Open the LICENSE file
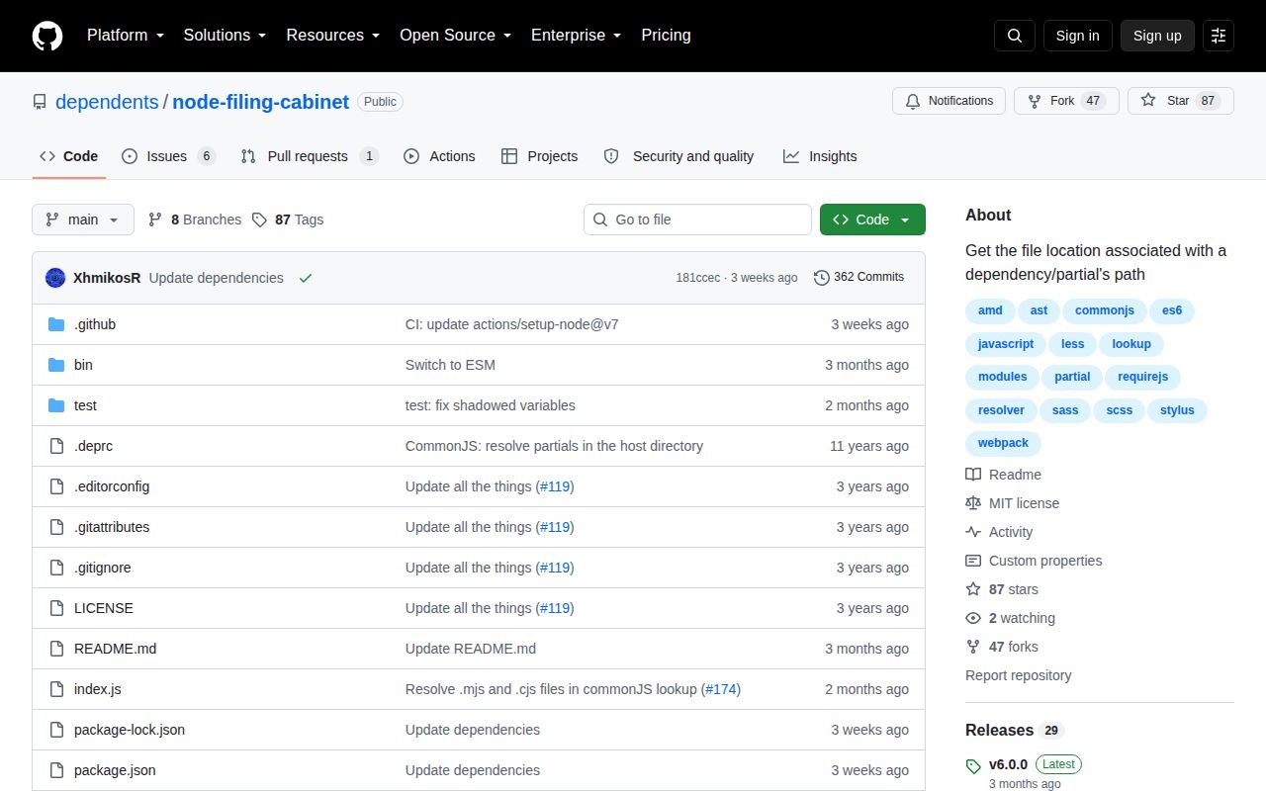This screenshot has width=1266, height=791. click(104, 608)
